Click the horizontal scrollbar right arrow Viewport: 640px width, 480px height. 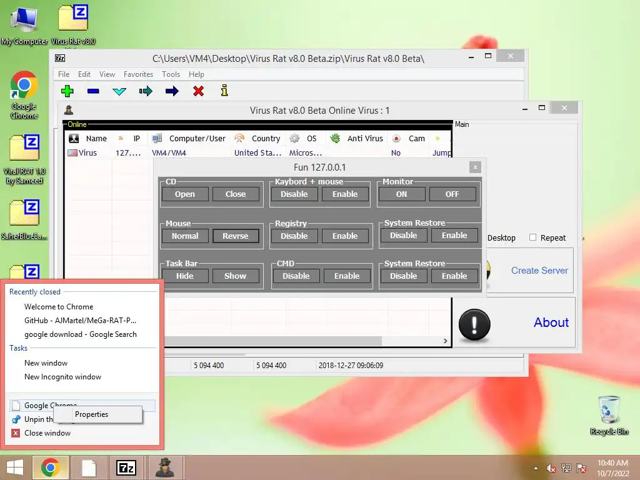point(445,341)
